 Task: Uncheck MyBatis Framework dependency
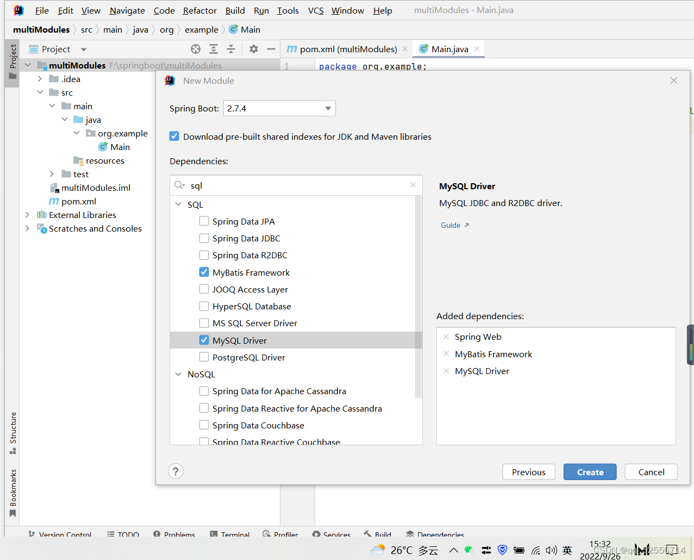(x=204, y=272)
